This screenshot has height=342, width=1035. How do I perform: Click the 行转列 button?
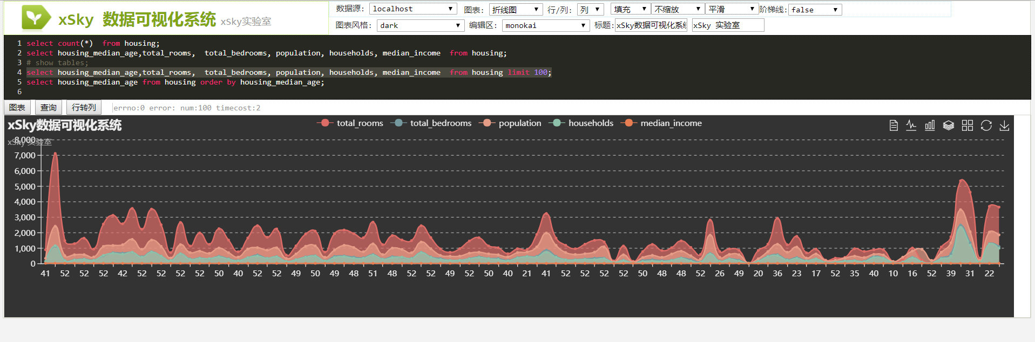point(84,108)
